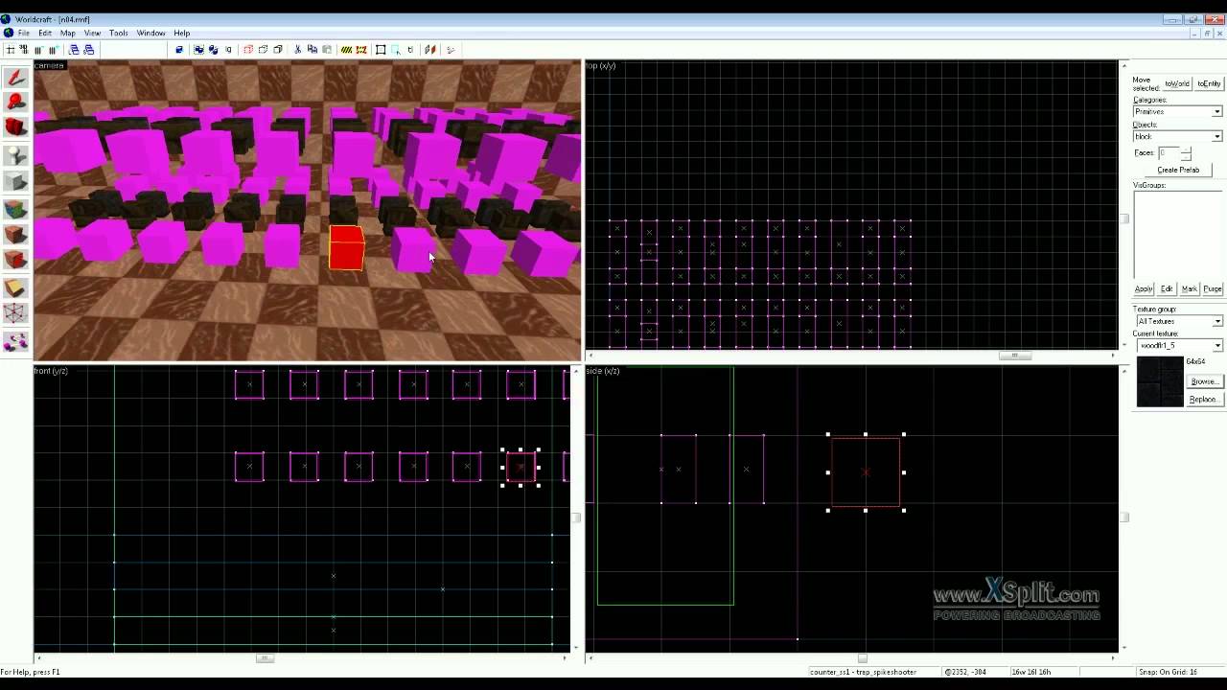Toggle Select-by-Handles square icon

coord(381,50)
